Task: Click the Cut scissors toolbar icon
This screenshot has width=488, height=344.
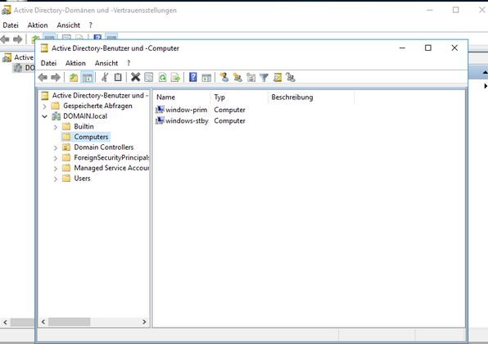Action: pyautogui.click(x=105, y=77)
